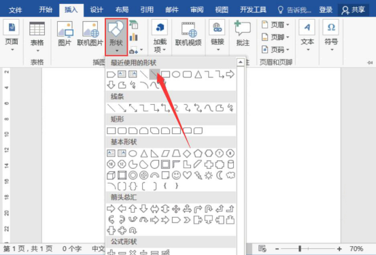The image size is (376, 255).
Task: Click the SmartArt icon
Action: pyautogui.click(x=133, y=24)
